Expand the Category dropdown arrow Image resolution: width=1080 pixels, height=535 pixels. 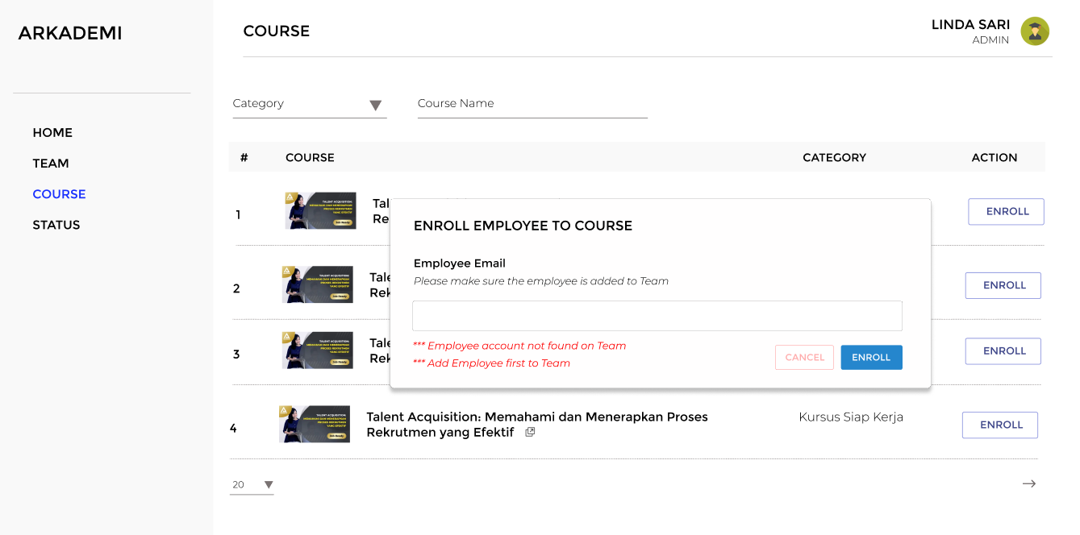pyautogui.click(x=376, y=105)
